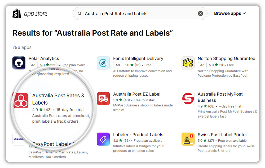Click the results heading for Australia Post

[92, 33]
